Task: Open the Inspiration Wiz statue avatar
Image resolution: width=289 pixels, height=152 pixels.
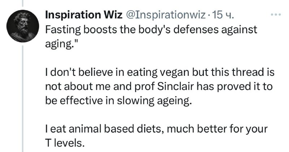Action: (x=23, y=26)
